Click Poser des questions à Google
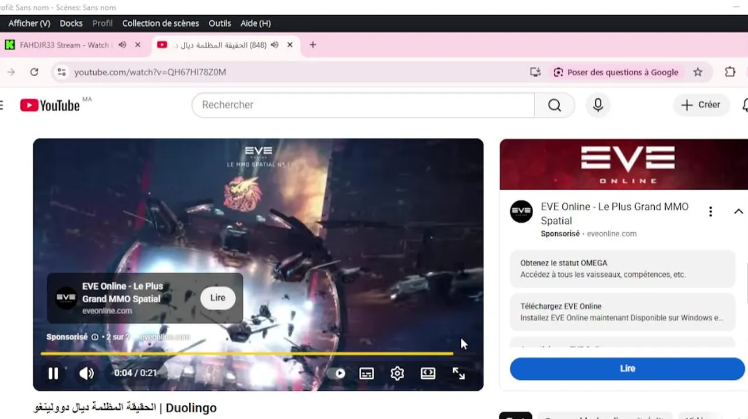Image resolution: width=748 pixels, height=419 pixels. click(x=616, y=72)
